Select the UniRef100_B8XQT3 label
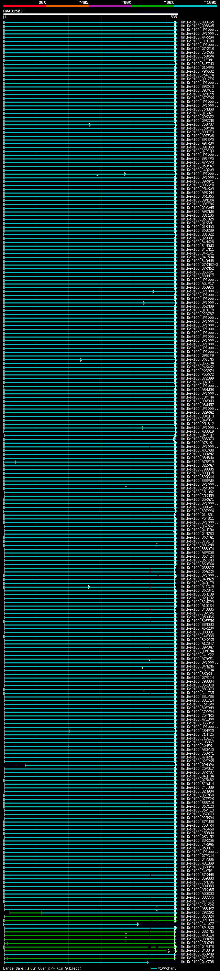 197,416
